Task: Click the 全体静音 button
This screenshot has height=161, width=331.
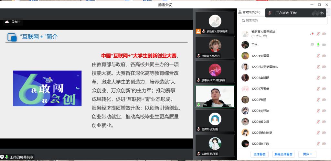Action: [259, 154]
